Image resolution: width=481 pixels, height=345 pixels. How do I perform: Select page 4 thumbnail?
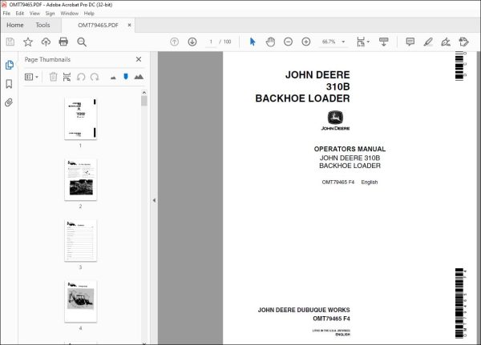81,301
